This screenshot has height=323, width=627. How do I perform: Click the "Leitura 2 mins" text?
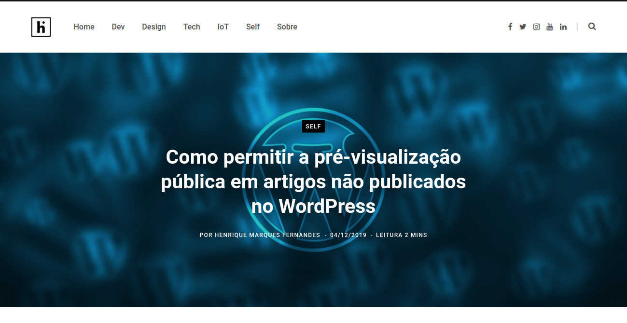tap(402, 235)
